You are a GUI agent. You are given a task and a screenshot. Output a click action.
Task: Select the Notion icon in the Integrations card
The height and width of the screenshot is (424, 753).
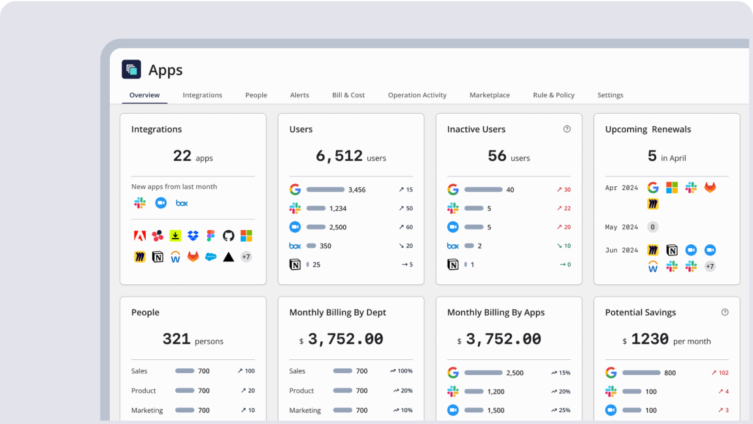[x=158, y=256]
